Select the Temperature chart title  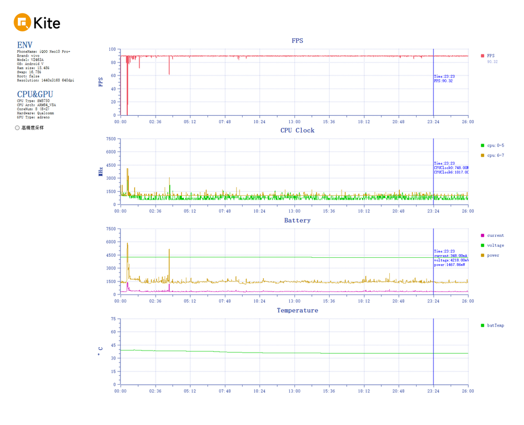point(297,311)
